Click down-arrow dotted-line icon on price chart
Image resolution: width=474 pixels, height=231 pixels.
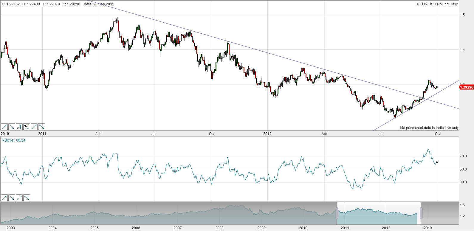click(12, 127)
